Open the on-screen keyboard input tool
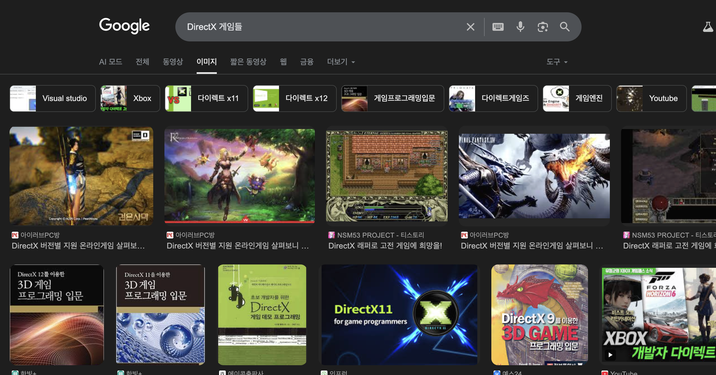The image size is (716, 375). pos(498,27)
